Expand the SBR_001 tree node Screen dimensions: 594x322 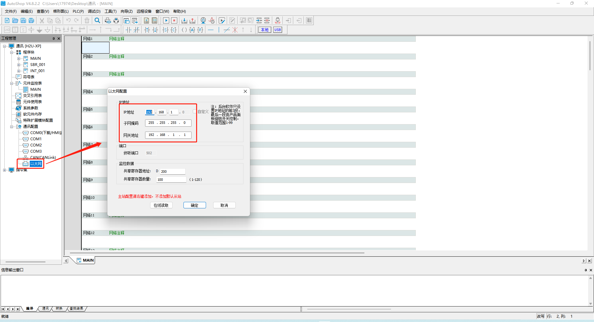(x=19, y=65)
